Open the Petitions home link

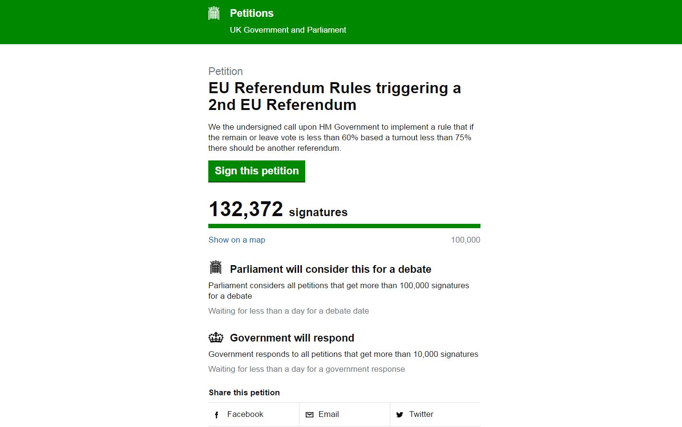click(x=251, y=13)
